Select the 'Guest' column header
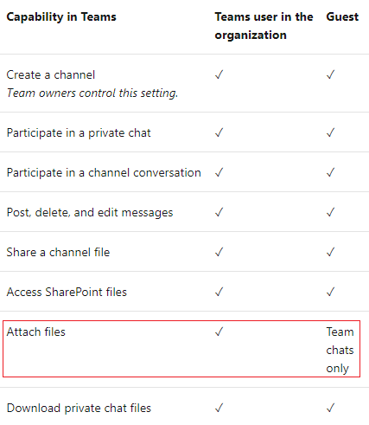 (342, 16)
